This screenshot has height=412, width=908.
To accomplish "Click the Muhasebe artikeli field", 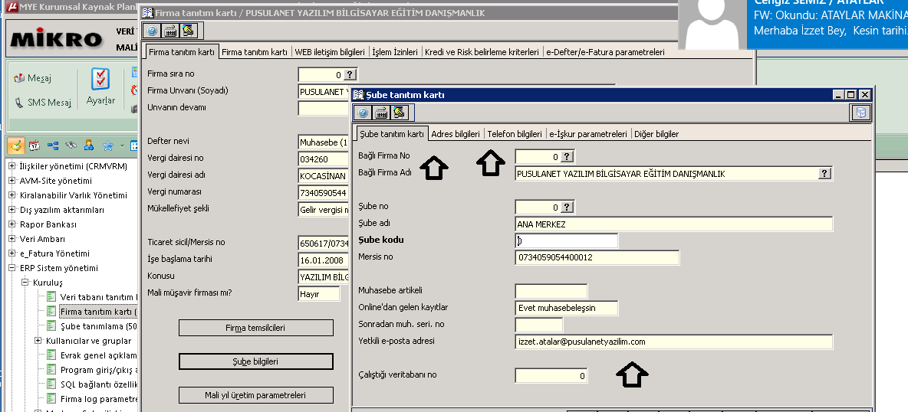I will [x=551, y=291].
